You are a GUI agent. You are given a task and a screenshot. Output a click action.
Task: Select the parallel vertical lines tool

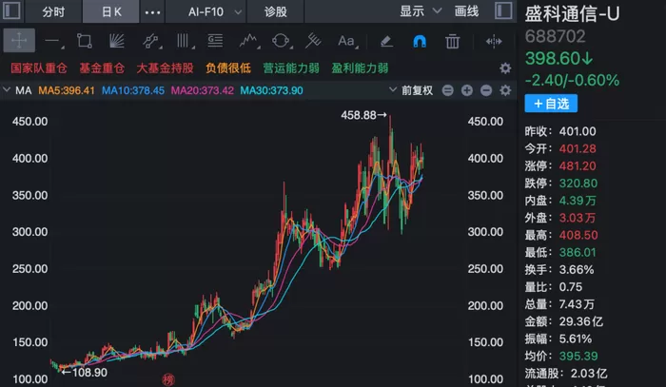(185, 41)
